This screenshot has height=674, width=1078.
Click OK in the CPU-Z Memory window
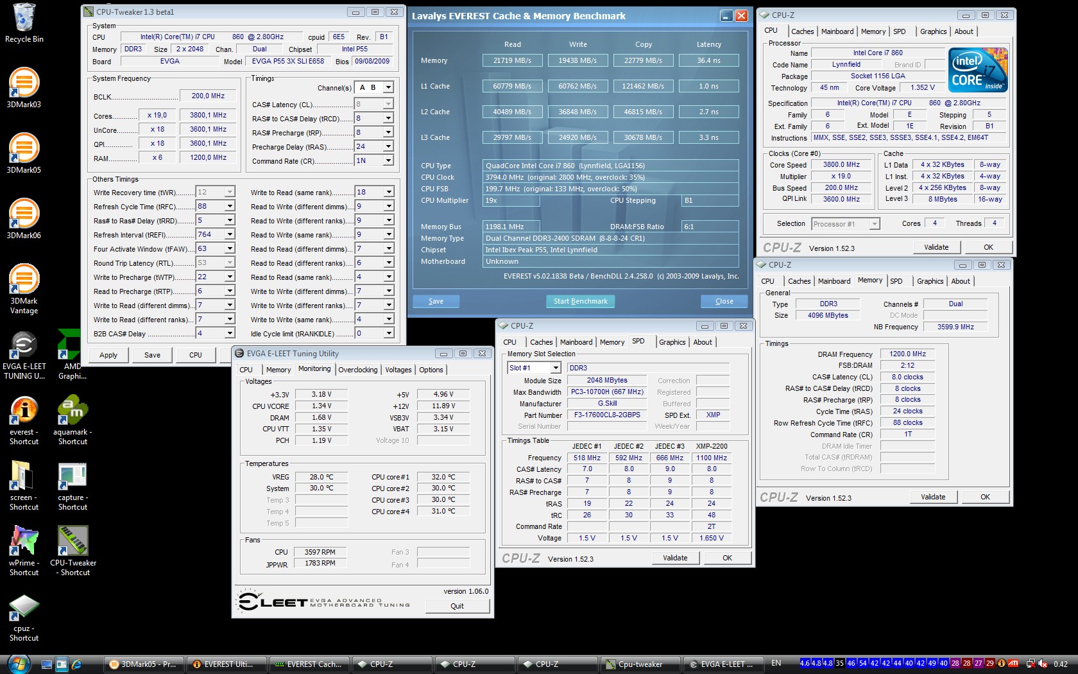click(985, 497)
